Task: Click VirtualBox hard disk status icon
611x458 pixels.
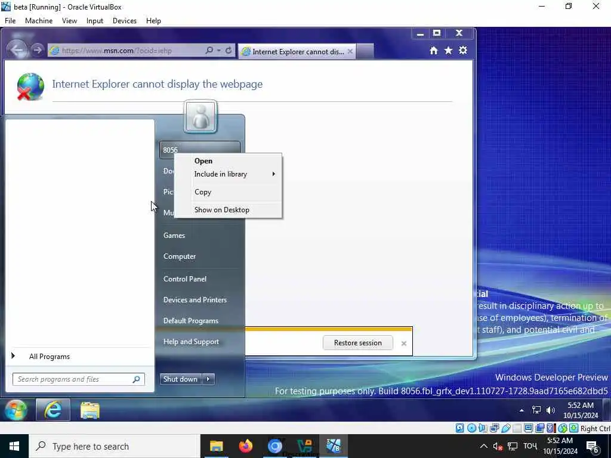Action: (x=460, y=428)
